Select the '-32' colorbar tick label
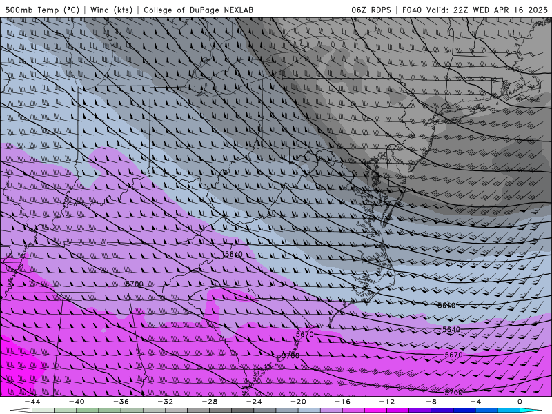The image size is (552, 414). [x=165, y=402]
